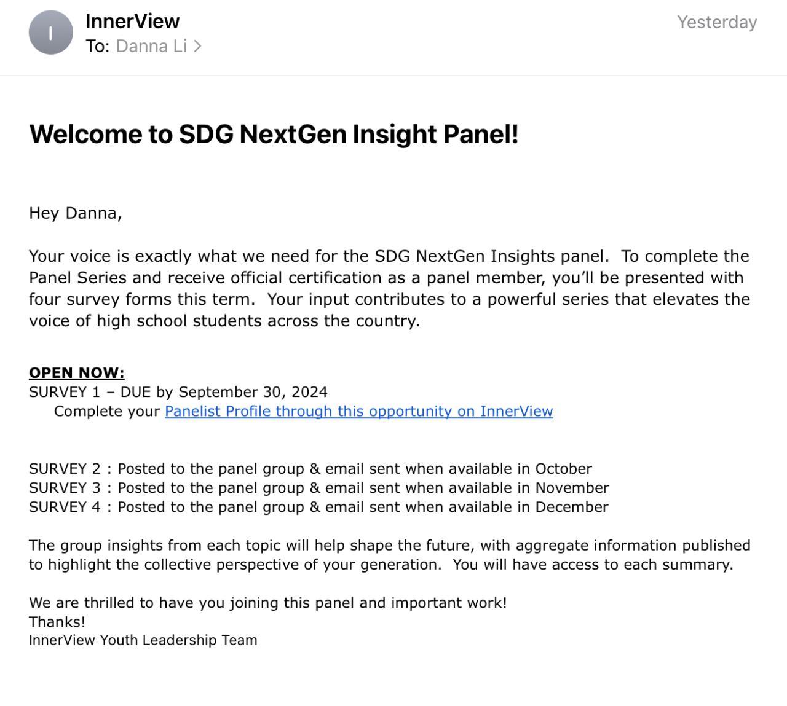Open the InnerView sender name

(x=132, y=21)
